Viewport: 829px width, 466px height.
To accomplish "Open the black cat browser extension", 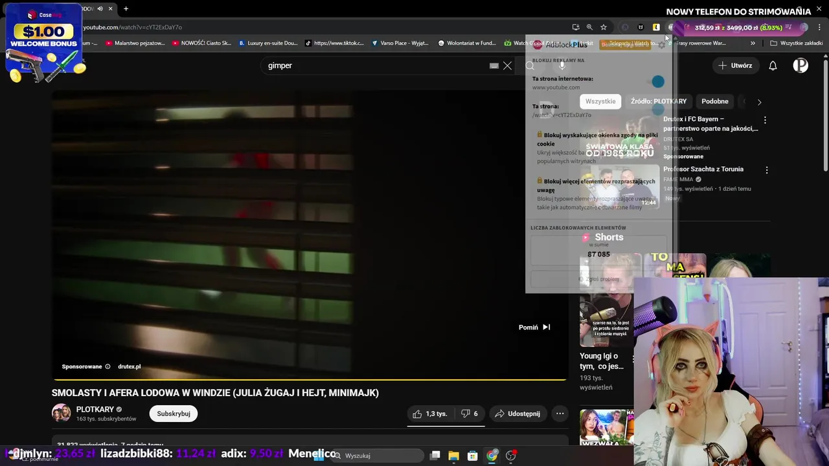I will [x=641, y=27].
